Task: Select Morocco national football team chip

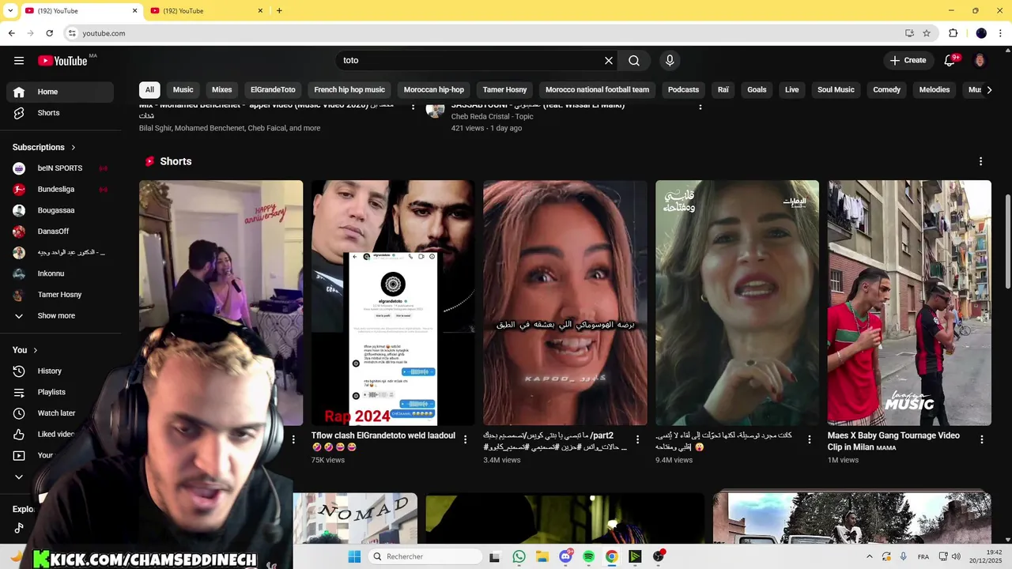Action: [597, 90]
